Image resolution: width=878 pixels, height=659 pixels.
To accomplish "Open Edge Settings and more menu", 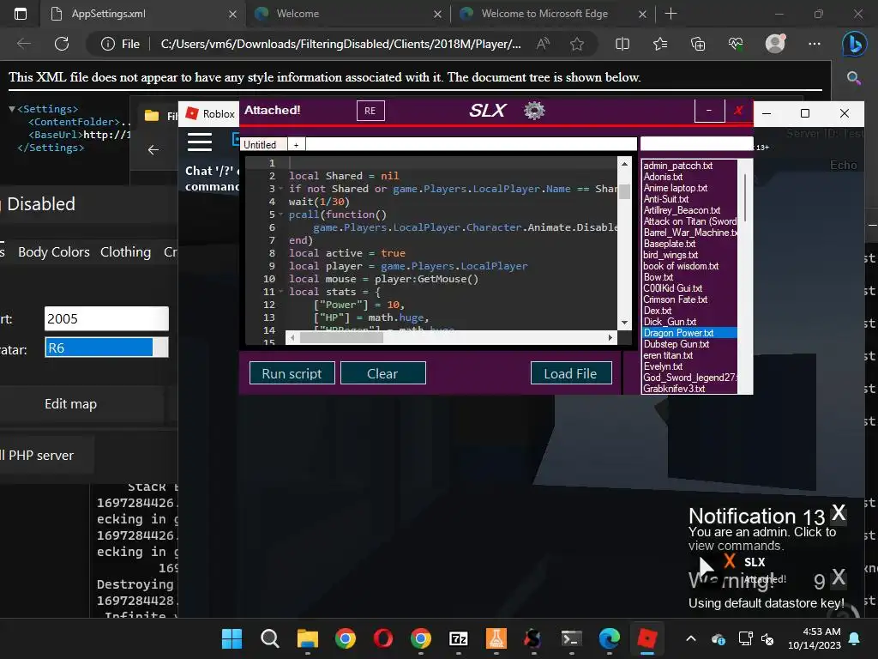I will tap(815, 44).
